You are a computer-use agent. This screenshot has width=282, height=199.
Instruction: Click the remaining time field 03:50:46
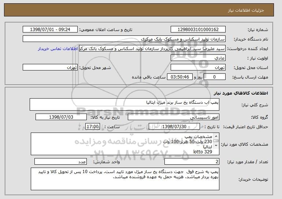pyautogui.click(x=180, y=77)
